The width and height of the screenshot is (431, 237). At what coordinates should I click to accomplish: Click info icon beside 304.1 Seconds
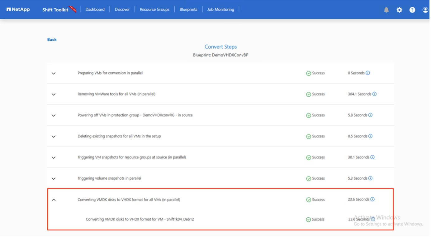[374, 94]
